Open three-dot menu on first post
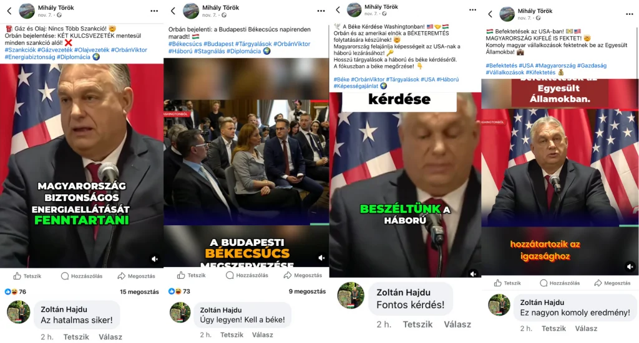Screen dimensions: 639x343 (154, 11)
